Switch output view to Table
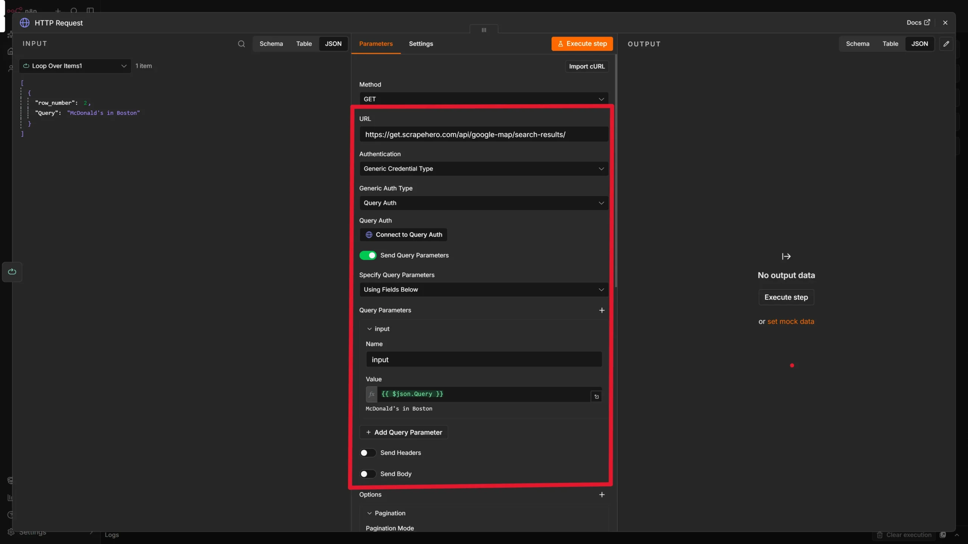The height and width of the screenshot is (544, 968). [890, 44]
